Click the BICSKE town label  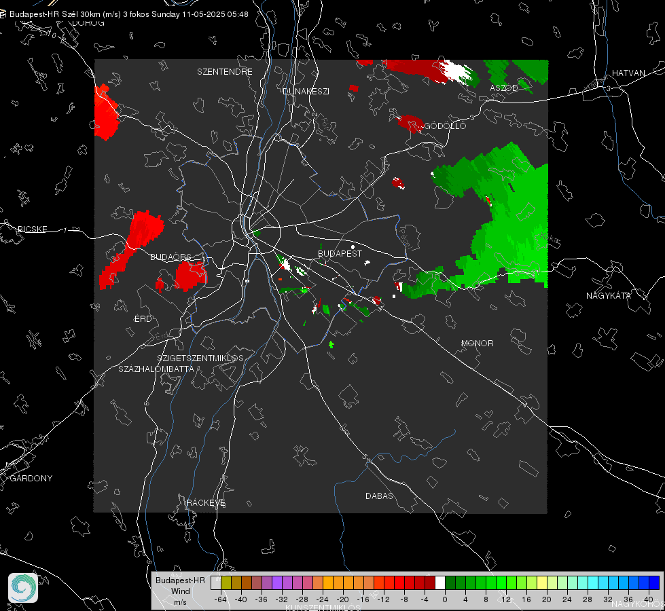[x=32, y=229]
